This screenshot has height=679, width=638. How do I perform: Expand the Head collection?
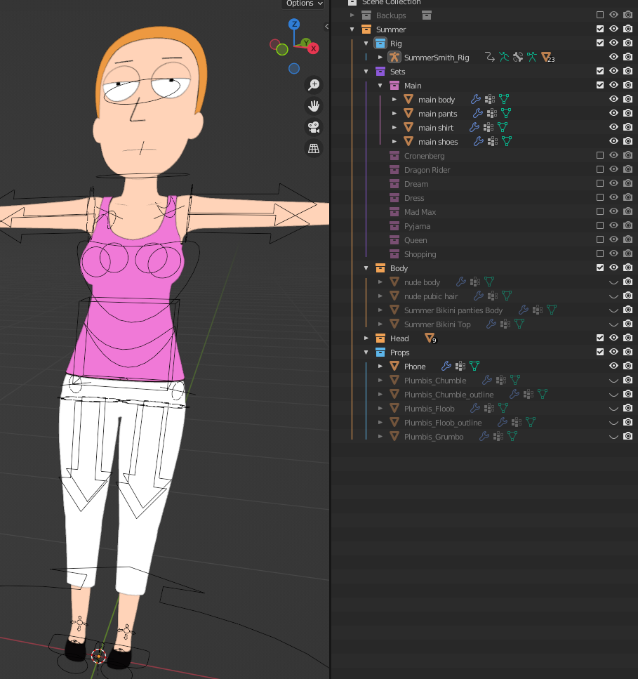(366, 338)
